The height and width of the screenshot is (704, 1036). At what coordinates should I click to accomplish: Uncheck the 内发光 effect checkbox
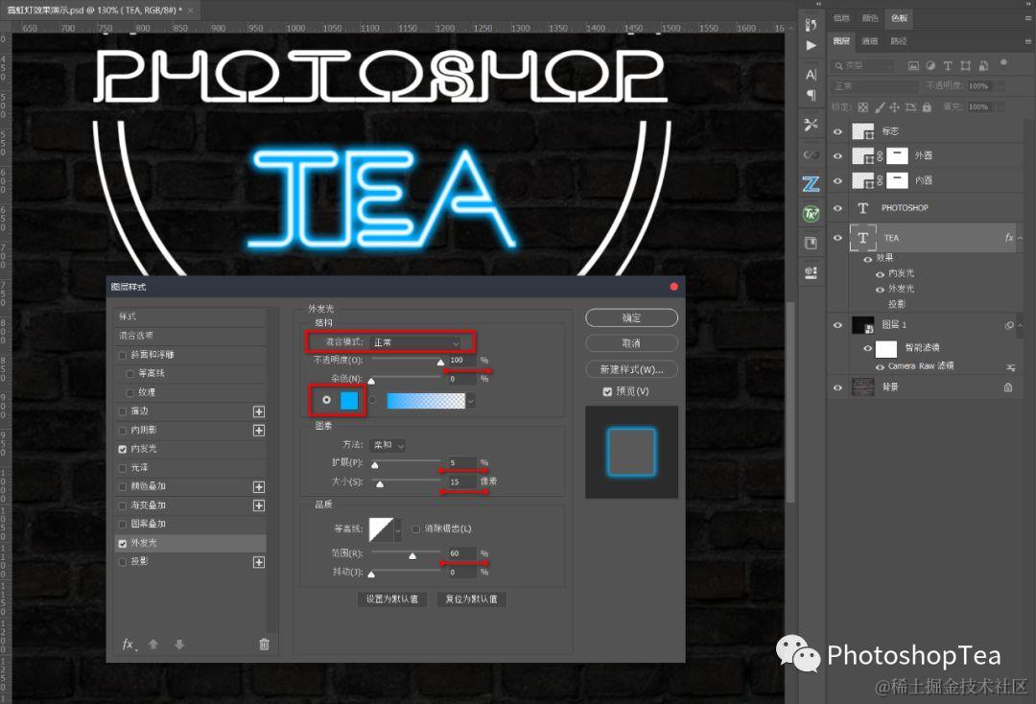(122, 449)
